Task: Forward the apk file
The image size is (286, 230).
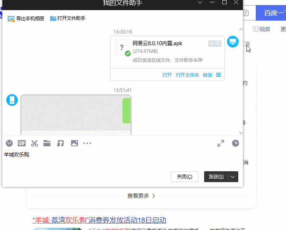Action: (x=208, y=75)
